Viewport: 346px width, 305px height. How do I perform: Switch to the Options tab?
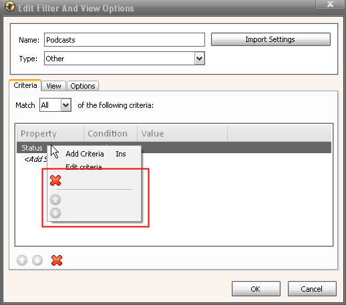click(83, 86)
